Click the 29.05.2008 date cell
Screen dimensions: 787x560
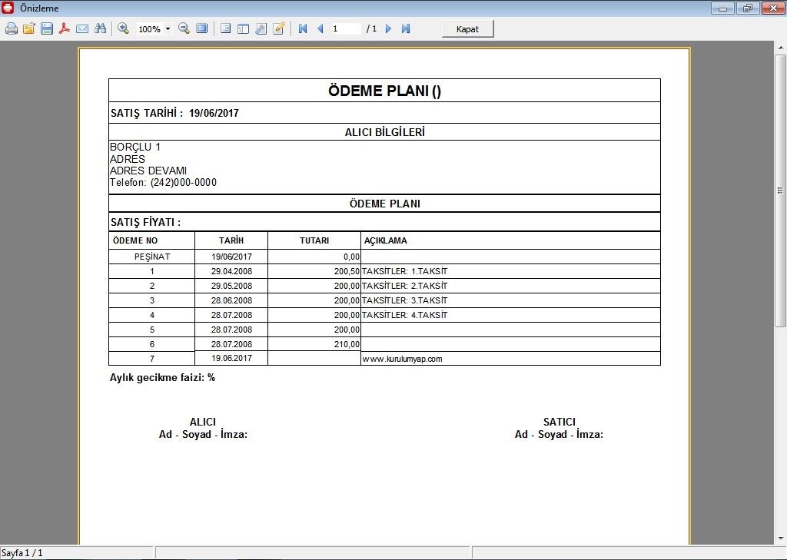click(231, 286)
